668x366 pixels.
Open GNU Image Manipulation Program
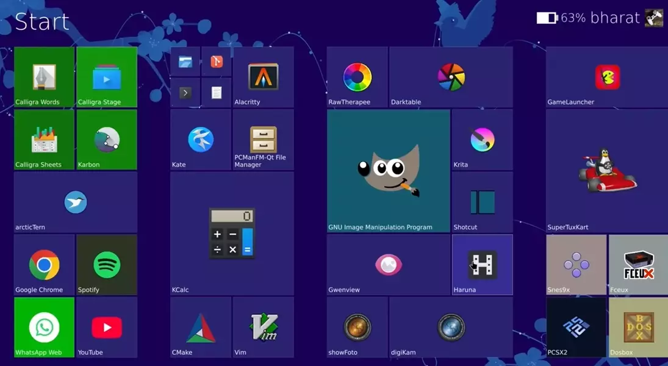[389, 171]
